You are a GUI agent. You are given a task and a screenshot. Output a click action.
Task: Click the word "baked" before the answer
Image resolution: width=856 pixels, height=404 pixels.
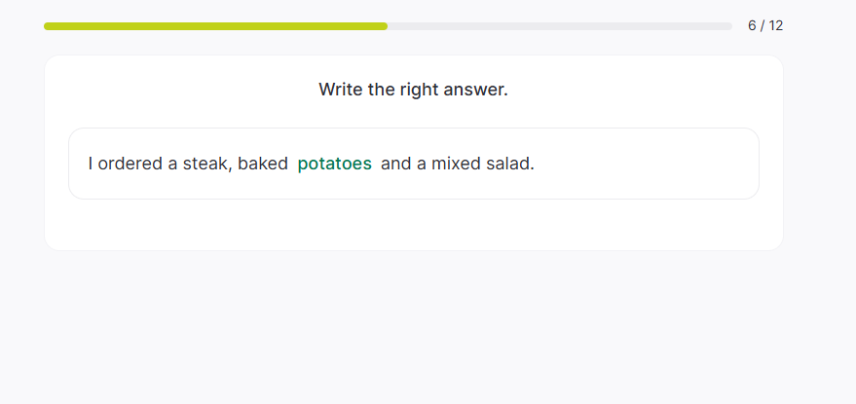[263, 164]
